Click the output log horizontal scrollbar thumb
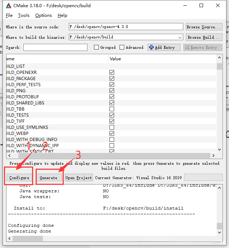229x248 pixels. click(28, 238)
